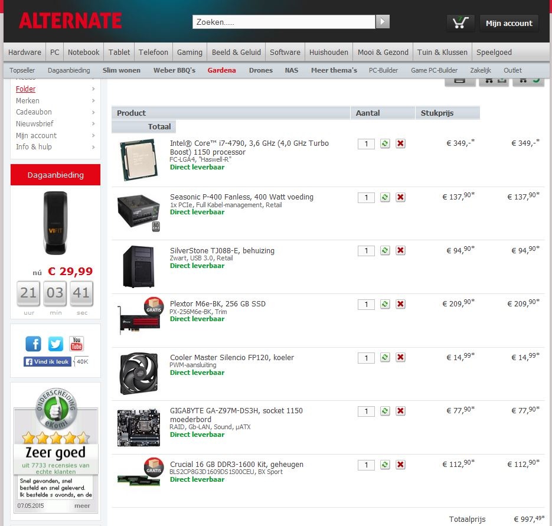The image size is (552, 526).
Task: Click the SilverStone TJ08B-E case thumbnail
Action: 138,266
